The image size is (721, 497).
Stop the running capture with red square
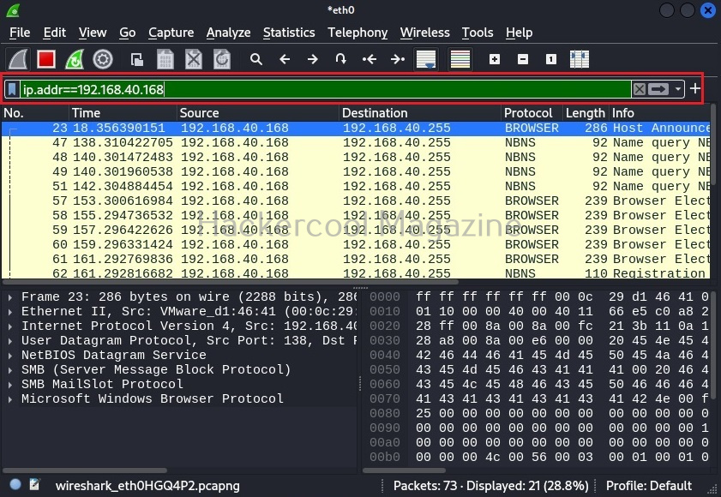click(46, 59)
